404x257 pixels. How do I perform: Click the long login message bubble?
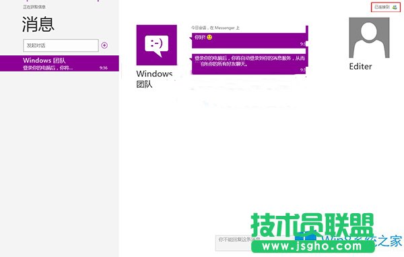250,63
